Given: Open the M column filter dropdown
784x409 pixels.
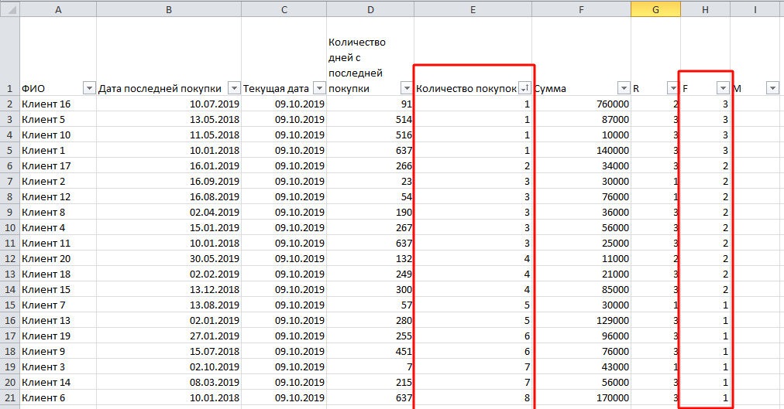Looking at the screenshot, I should pyautogui.click(x=772, y=88).
